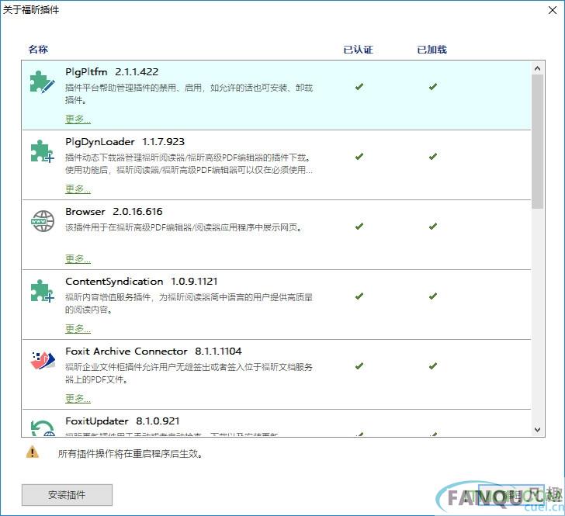Click the 已认证 column header

pos(359,50)
